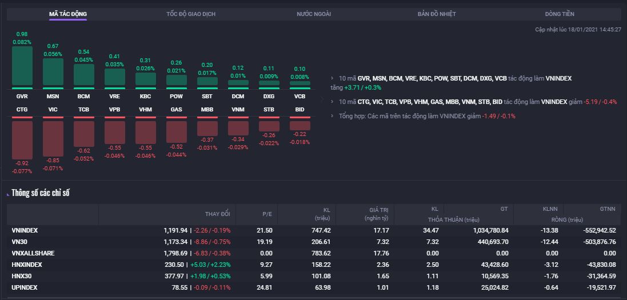Open the NƯỚC NGOÀI tab
Image resolution: width=627 pixels, height=300 pixels.
[x=314, y=14]
